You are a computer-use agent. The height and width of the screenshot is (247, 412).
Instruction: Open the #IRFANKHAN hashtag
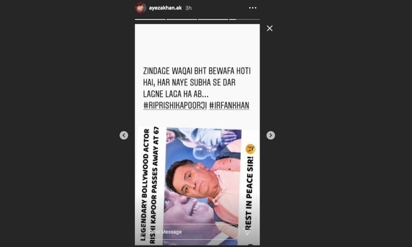pyautogui.click(x=229, y=105)
